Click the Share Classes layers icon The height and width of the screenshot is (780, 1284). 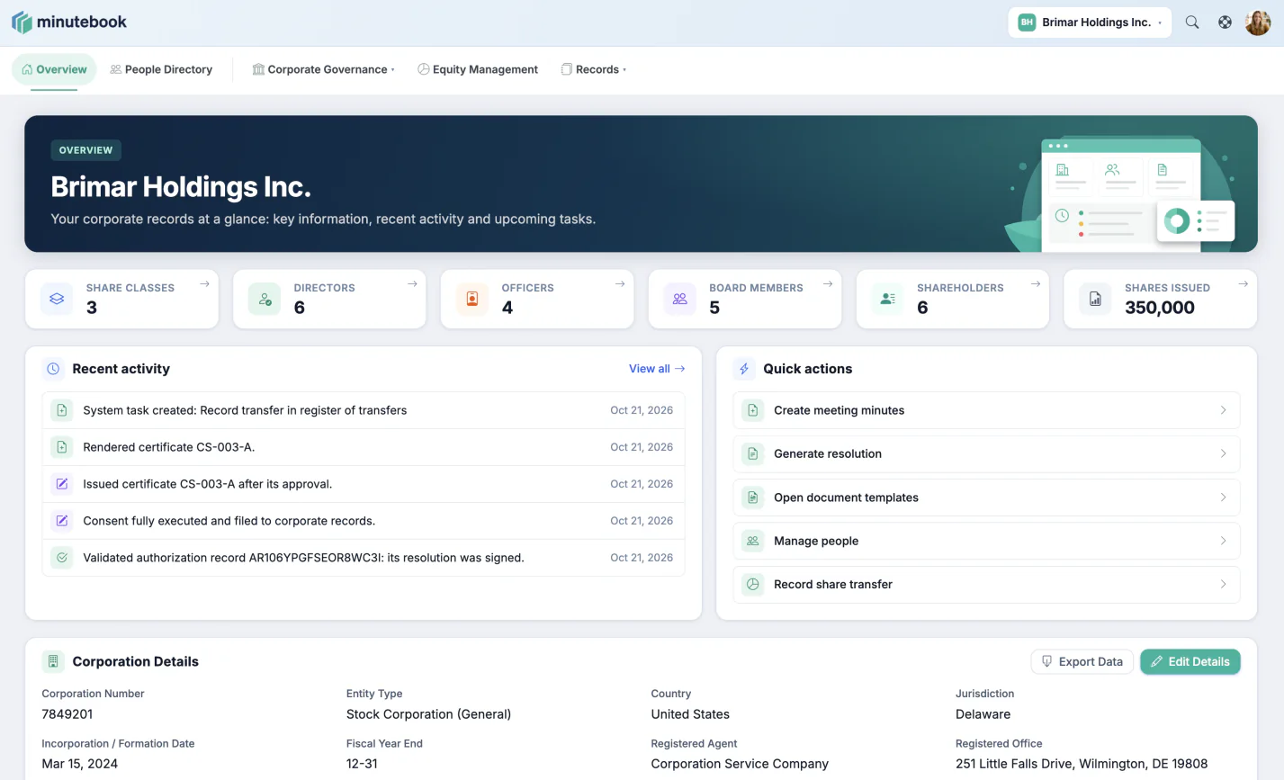click(x=57, y=299)
